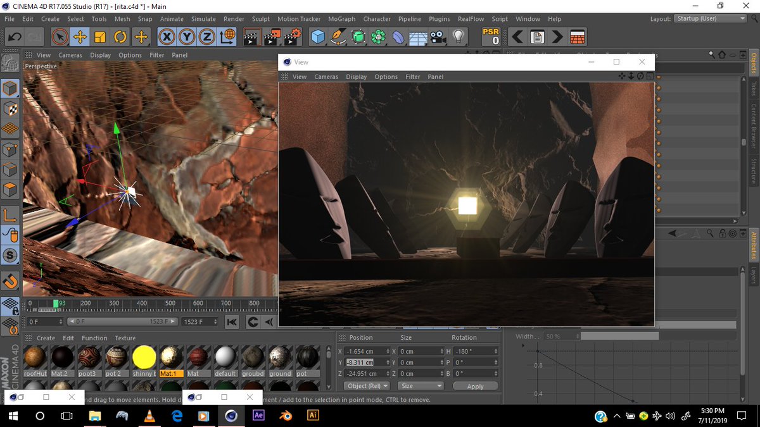Toggle X axis lock
Image resolution: width=760 pixels, height=427 pixels.
[x=167, y=37]
